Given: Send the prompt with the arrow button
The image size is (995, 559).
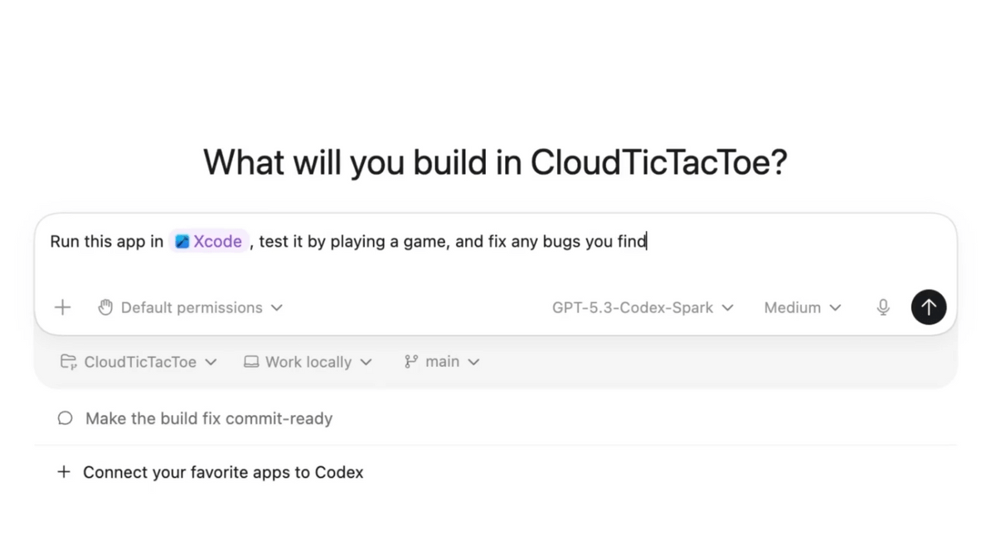Looking at the screenshot, I should click(929, 307).
